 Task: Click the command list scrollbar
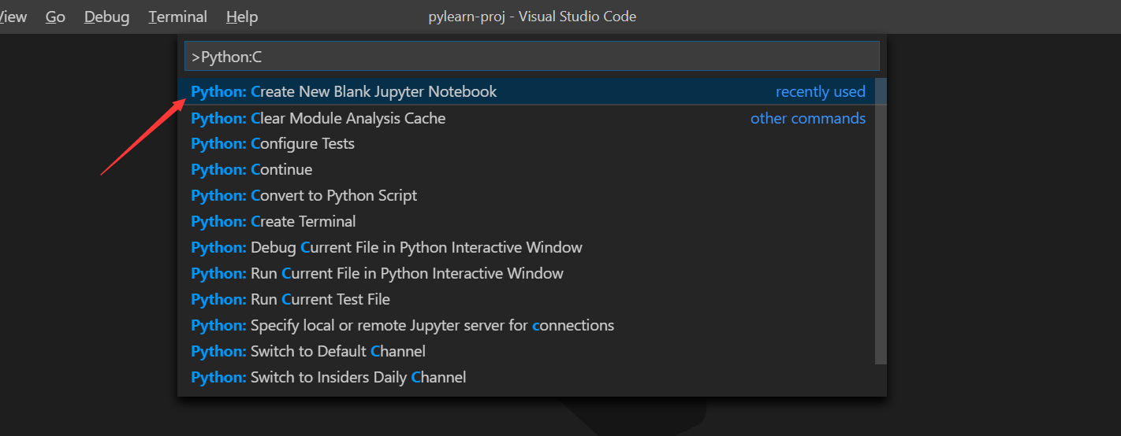click(881, 220)
